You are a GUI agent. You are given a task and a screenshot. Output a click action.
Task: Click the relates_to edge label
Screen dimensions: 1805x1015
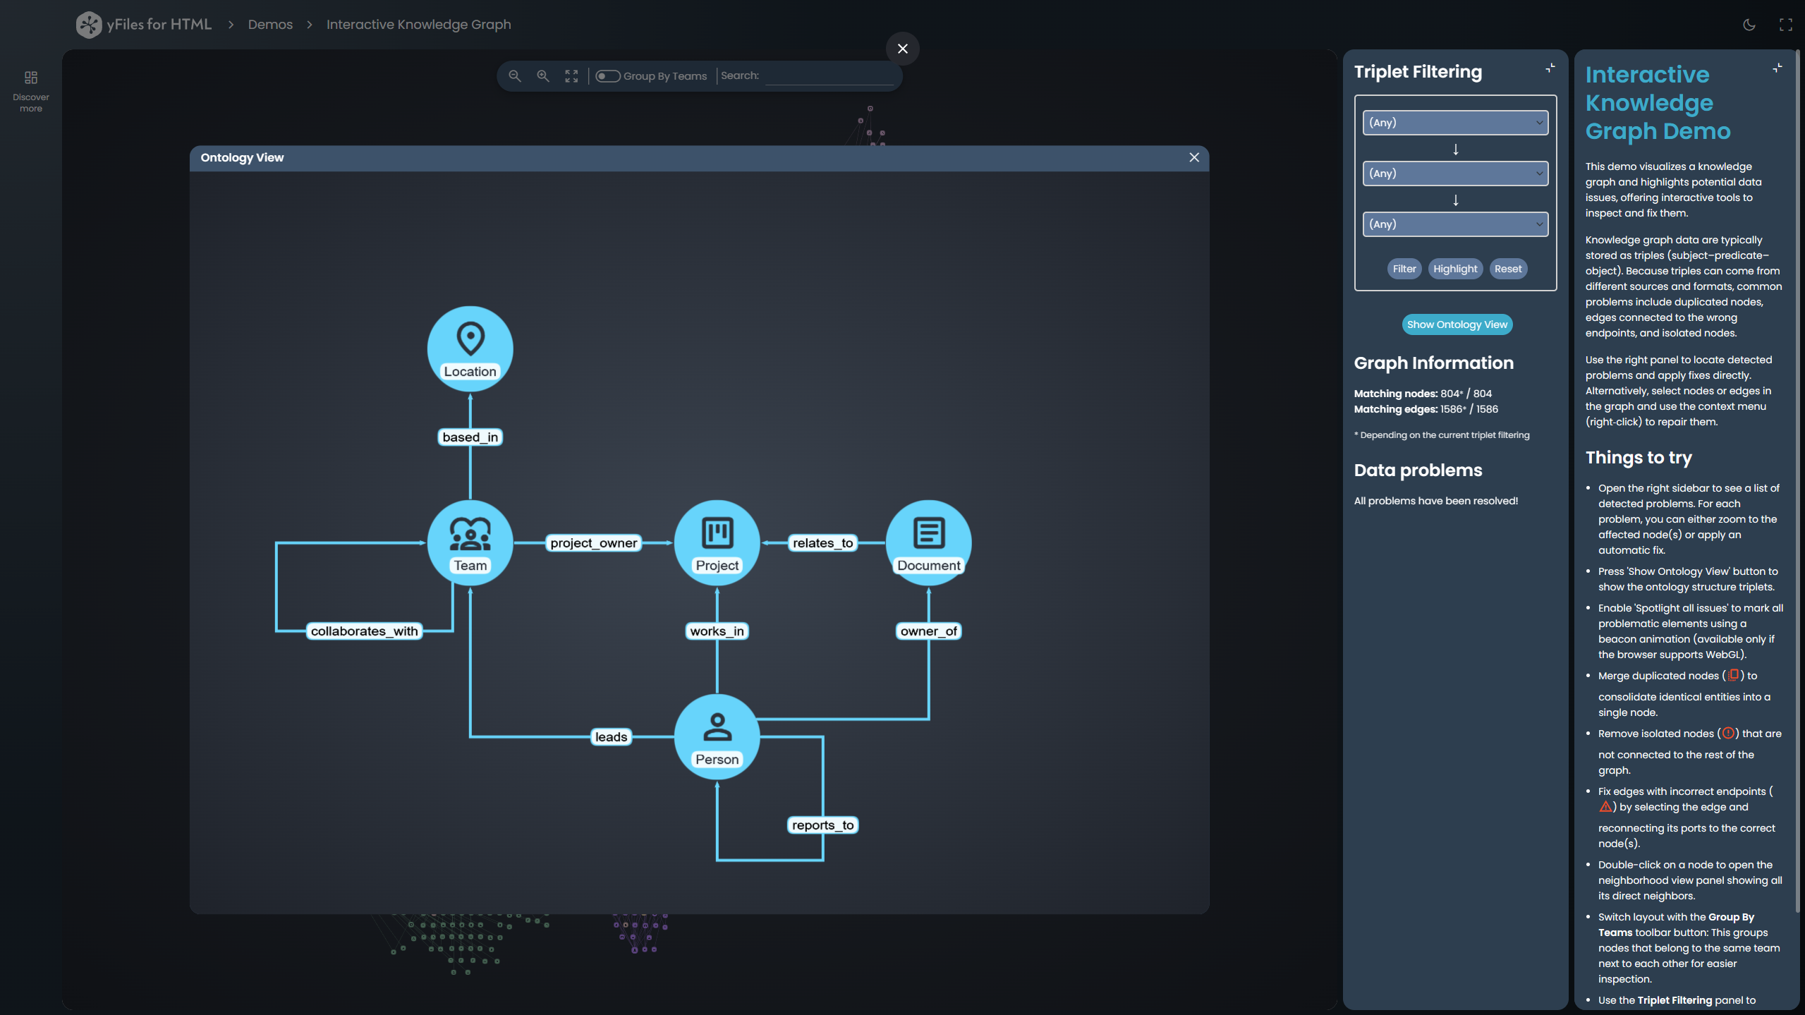coord(822,543)
